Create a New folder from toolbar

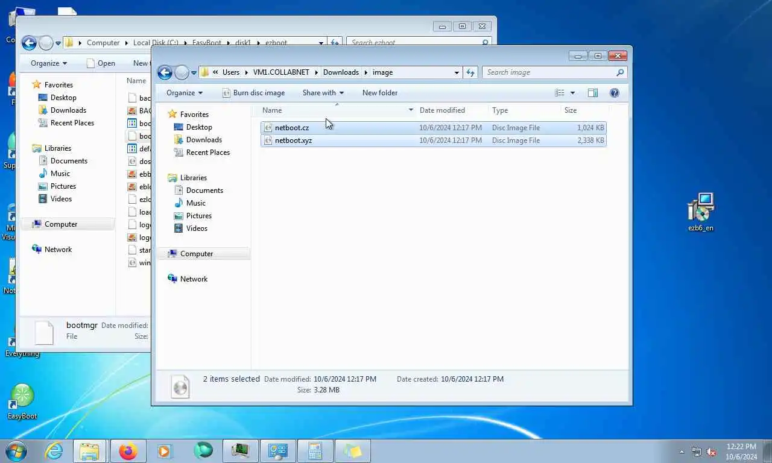click(x=380, y=93)
